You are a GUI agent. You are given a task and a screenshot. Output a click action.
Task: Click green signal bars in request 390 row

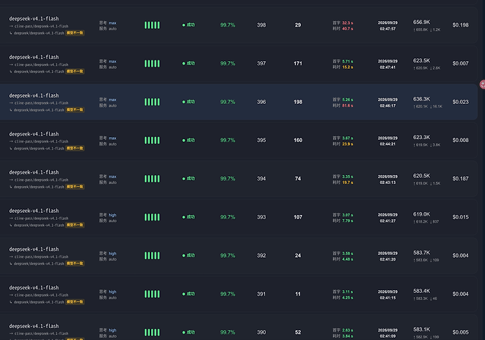tap(153, 332)
